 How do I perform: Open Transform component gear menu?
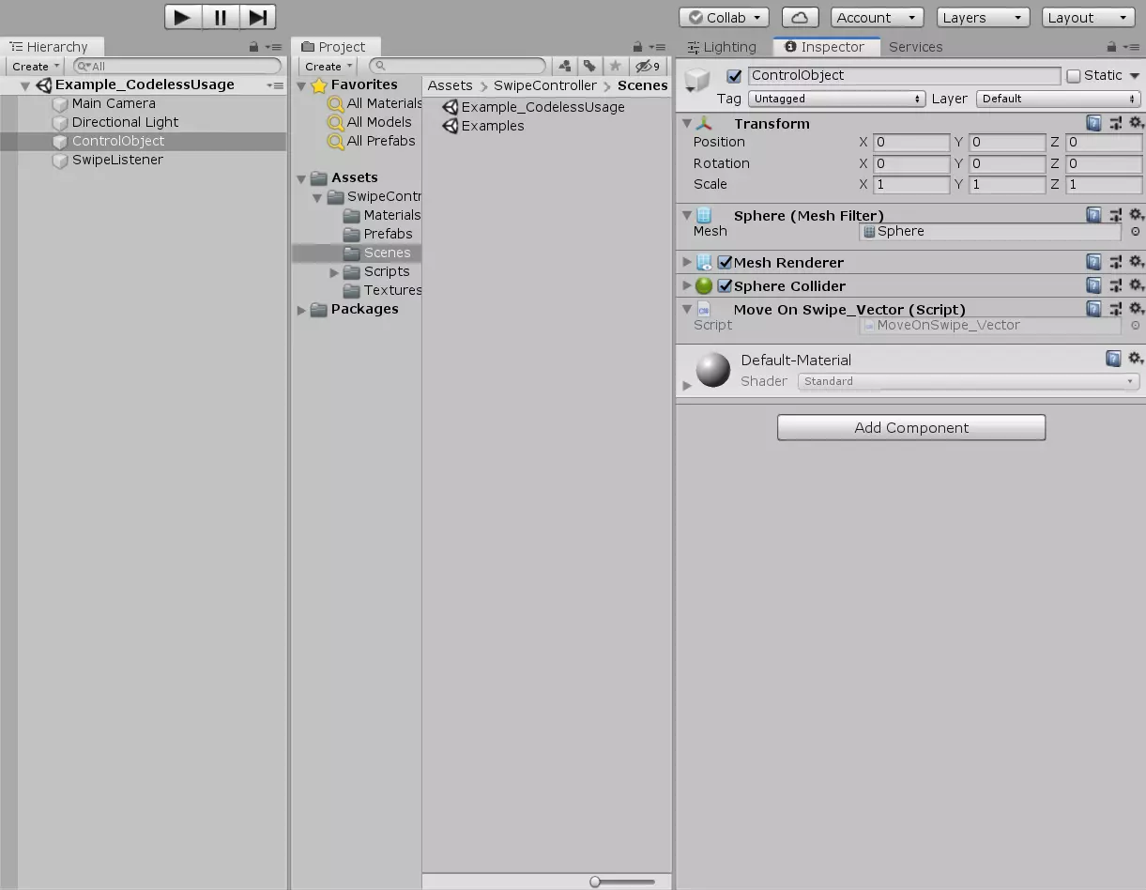1136,123
